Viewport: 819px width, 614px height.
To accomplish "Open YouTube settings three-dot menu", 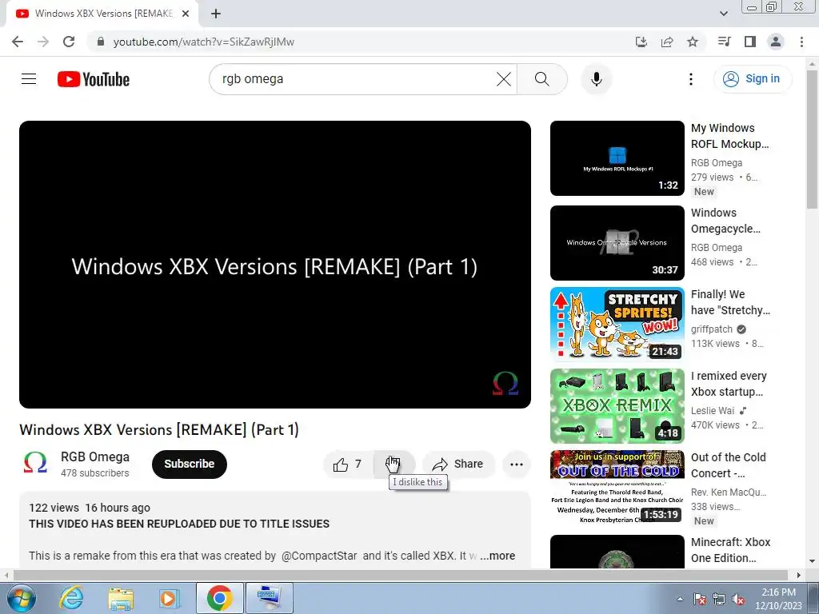I will (690, 79).
